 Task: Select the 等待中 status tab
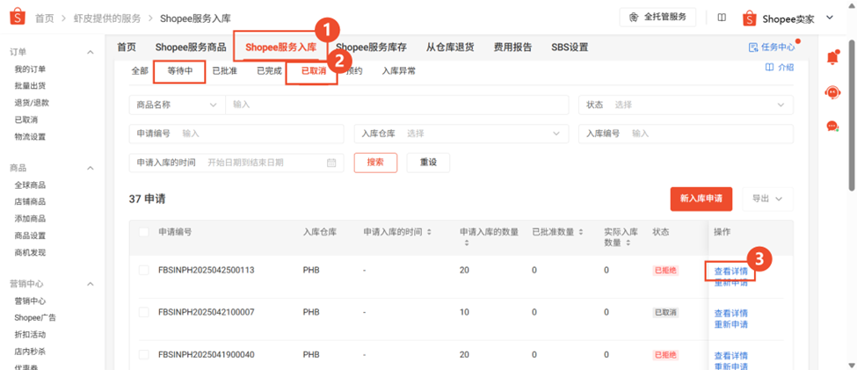[180, 71]
